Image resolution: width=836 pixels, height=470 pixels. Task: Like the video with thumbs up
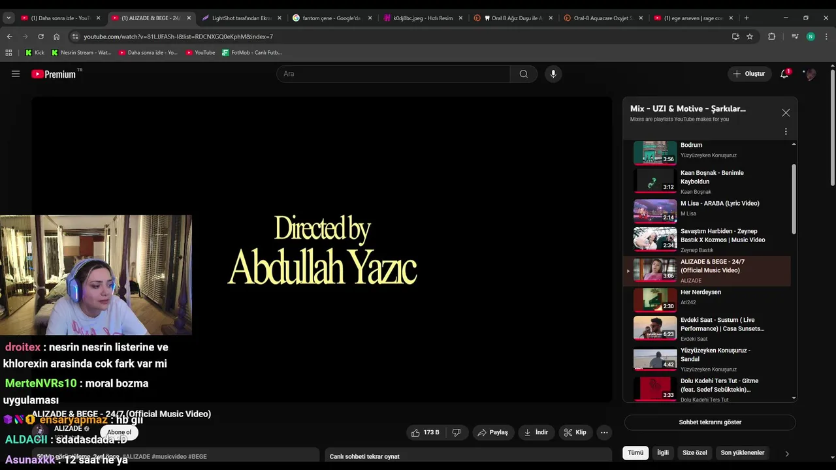[425, 432]
